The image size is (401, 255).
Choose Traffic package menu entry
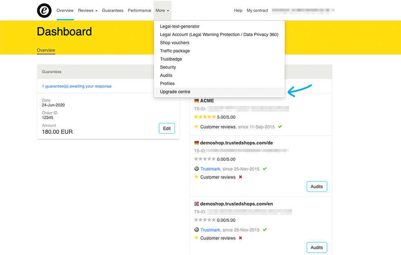pos(219,51)
